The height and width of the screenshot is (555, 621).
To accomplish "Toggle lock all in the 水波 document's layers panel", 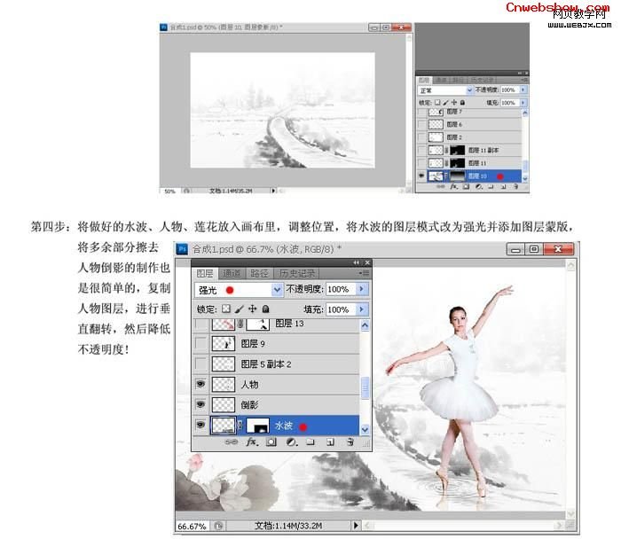I will coord(266,309).
